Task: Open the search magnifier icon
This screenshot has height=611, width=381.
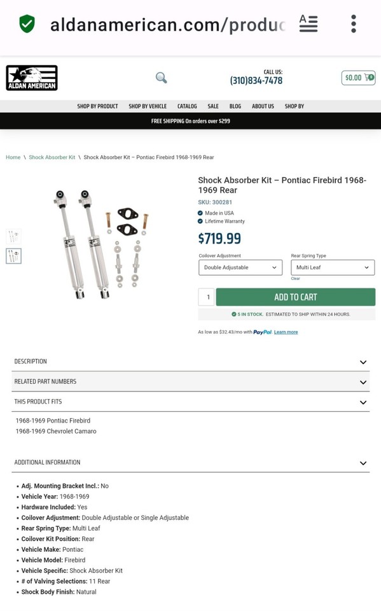Action: click(161, 78)
